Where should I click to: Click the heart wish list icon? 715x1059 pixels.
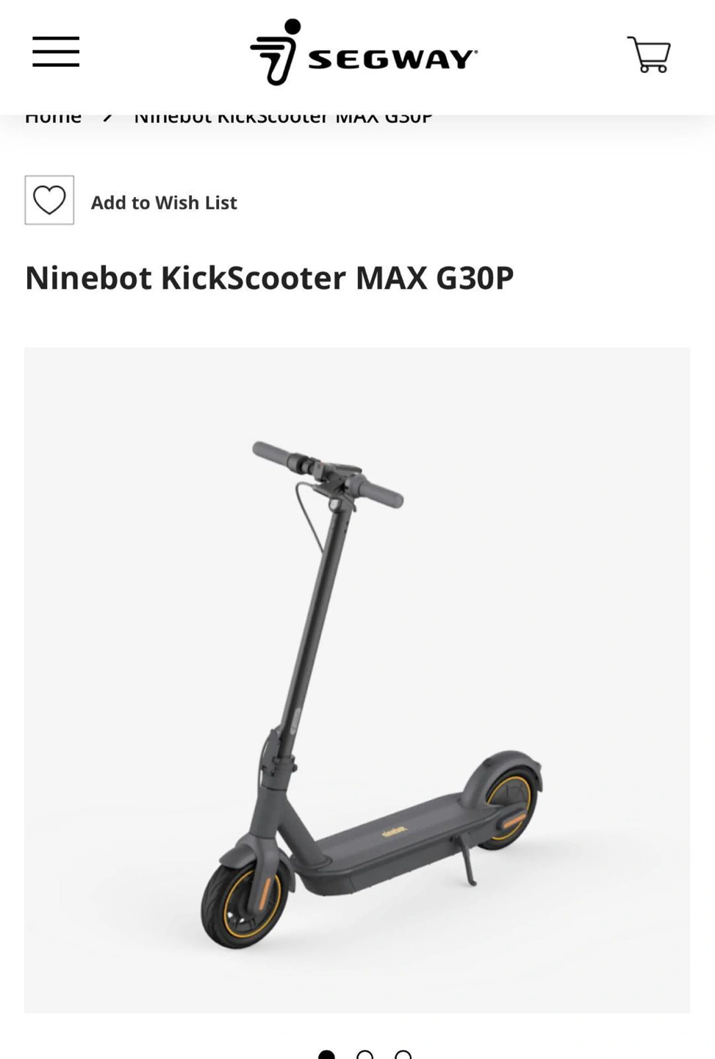point(49,200)
